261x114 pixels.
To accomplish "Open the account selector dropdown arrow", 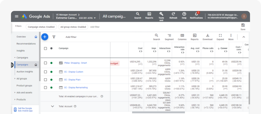I will pyautogui.click(x=95, y=18).
